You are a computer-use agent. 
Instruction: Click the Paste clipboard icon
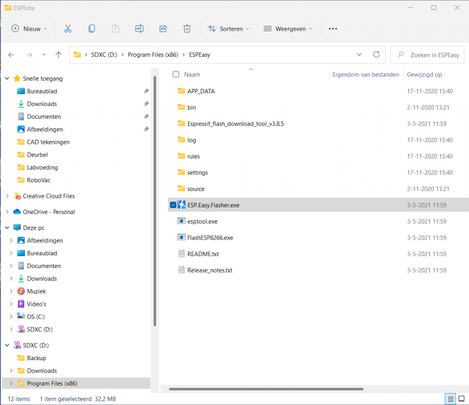tap(115, 29)
